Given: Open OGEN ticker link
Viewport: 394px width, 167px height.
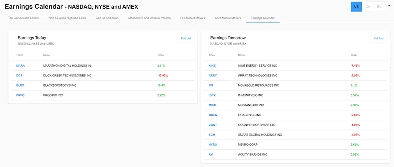Looking at the screenshot, I should pyautogui.click(x=213, y=115).
